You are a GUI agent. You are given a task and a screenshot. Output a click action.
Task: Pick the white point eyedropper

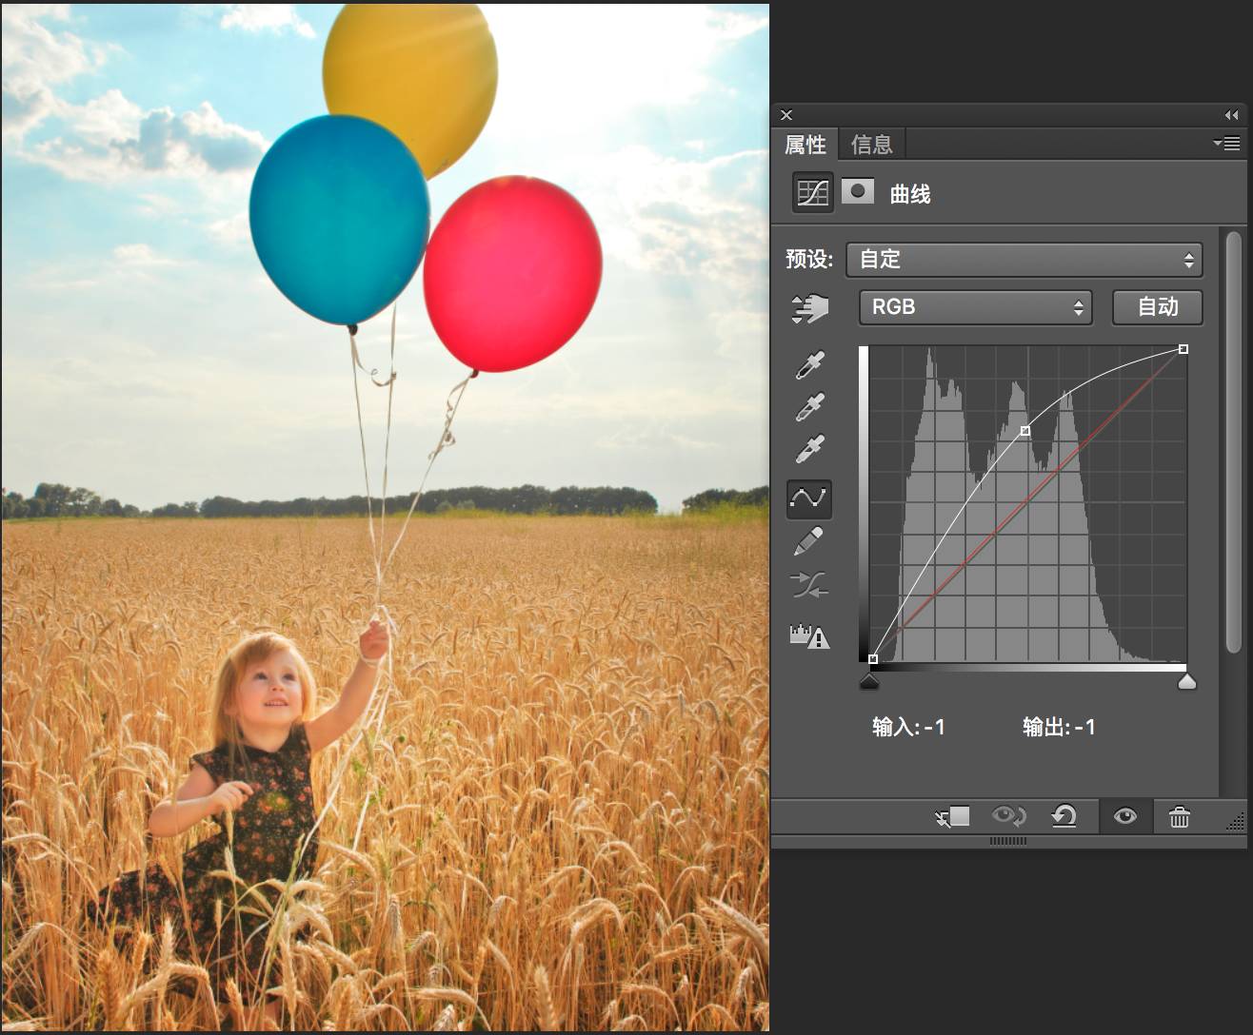[x=809, y=448]
